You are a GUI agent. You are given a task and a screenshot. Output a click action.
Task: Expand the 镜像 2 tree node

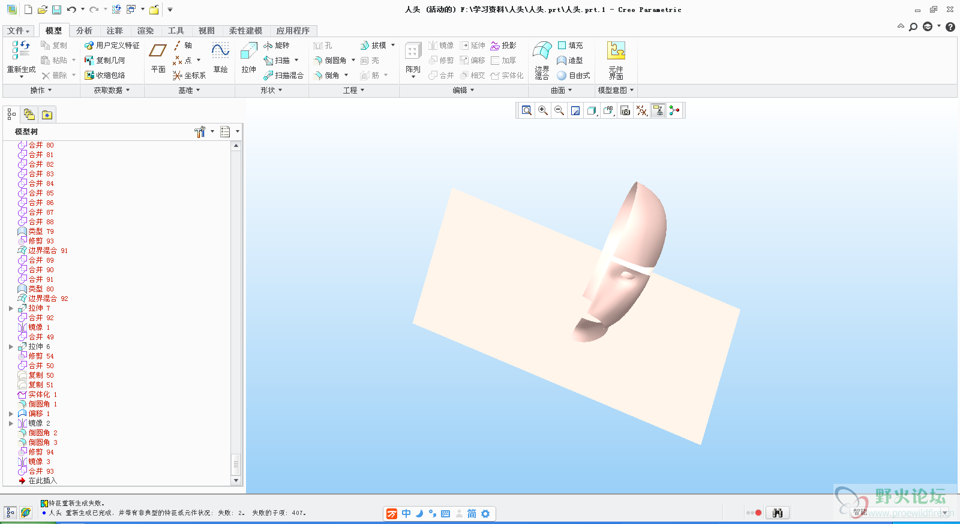point(11,423)
